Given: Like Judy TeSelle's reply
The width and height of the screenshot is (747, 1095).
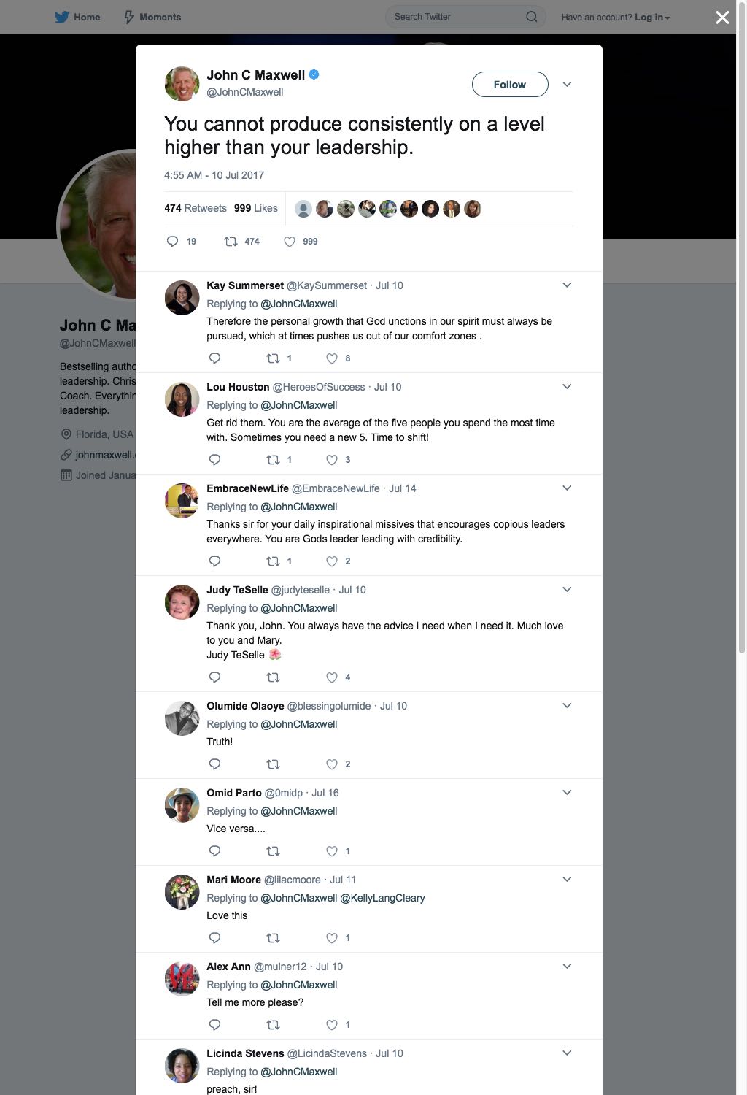Looking at the screenshot, I should (332, 677).
